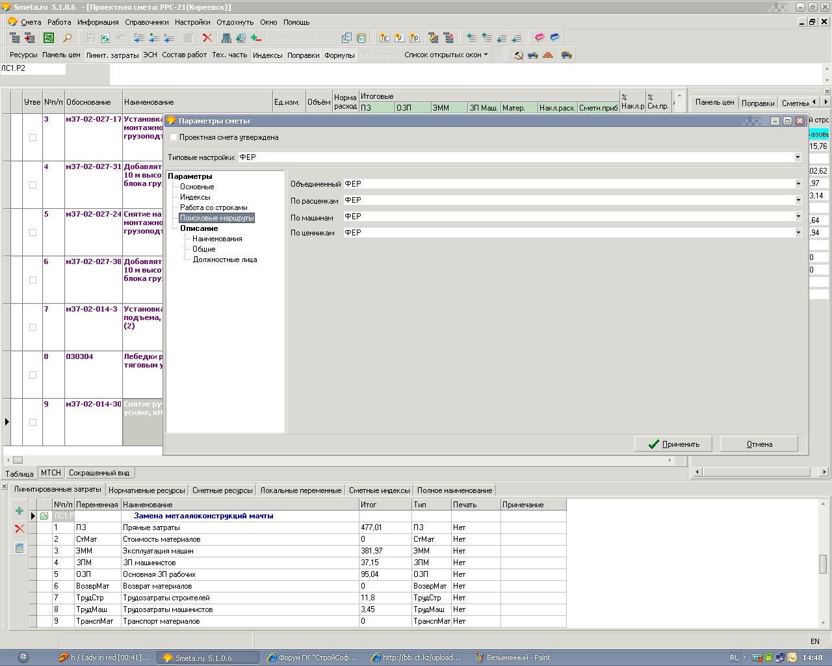Click the new Р section icon
The image size is (832, 666).
coord(400,38)
